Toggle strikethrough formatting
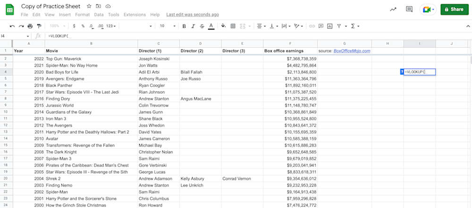 tap(202, 26)
